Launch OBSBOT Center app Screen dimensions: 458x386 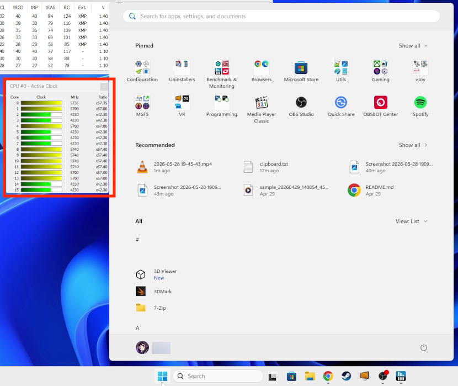[x=381, y=106]
